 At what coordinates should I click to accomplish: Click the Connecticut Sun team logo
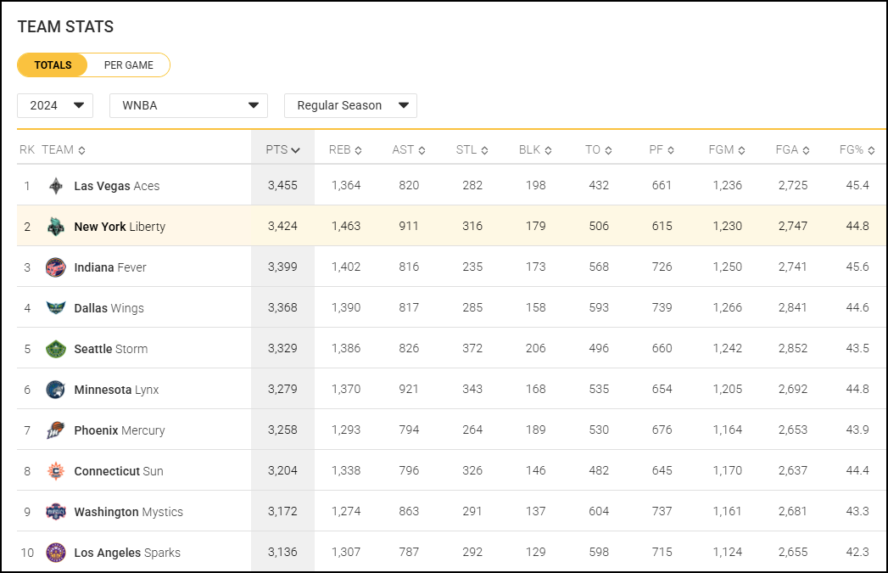coord(55,471)
